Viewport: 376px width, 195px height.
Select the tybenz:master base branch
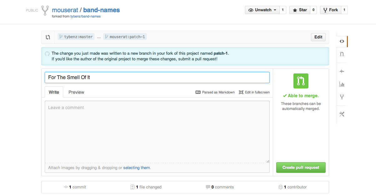click(76, 37)
